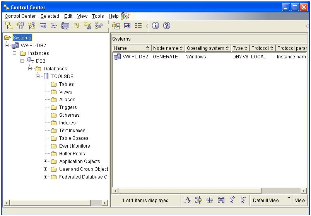This screenshot has height=216, width=311.
Task: Open the Selected menu
Action: click(50, 16)
